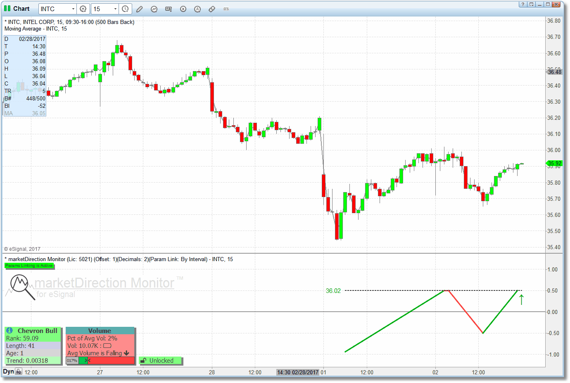
Task: Click the green Chart window link icon
Action: (x=7, y=8)
